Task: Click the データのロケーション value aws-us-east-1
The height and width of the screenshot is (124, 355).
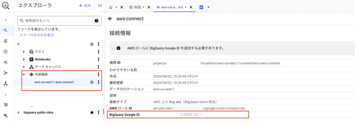Action: (164, 89)
